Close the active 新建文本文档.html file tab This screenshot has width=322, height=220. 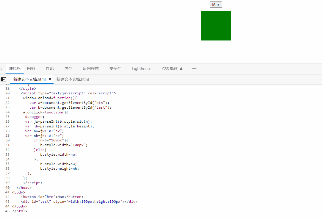coord(50,79)
